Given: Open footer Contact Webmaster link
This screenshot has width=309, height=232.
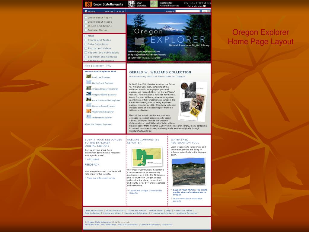Looking at the screenshot, I should 150,225.
